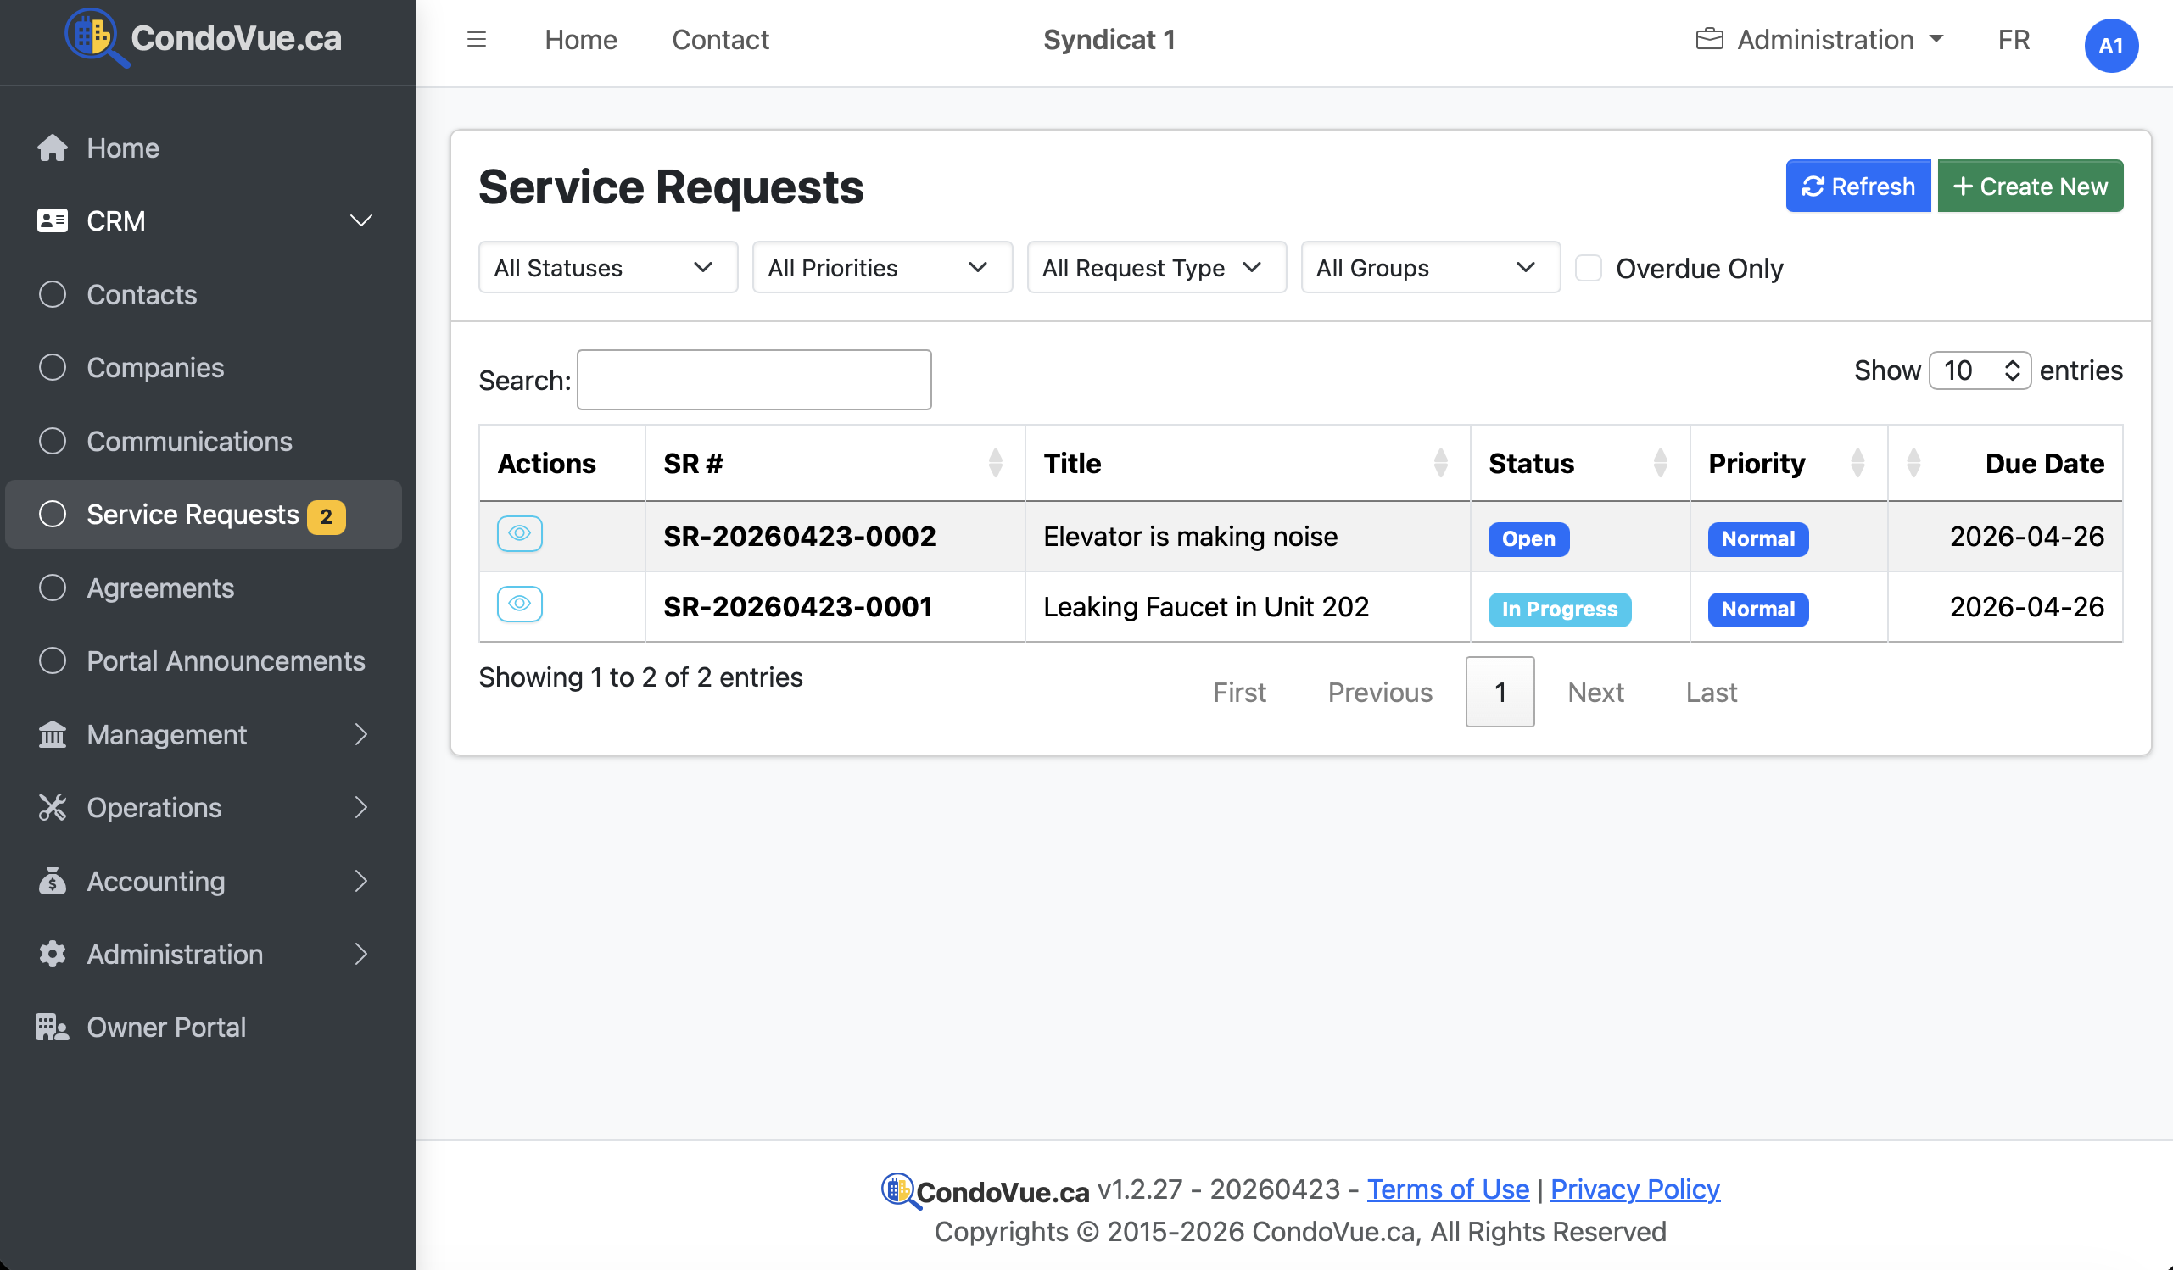Open the All Groups dropdown
Image resolution: width=2173 pixels, height=1270 pixels.
coord(1431,267)
